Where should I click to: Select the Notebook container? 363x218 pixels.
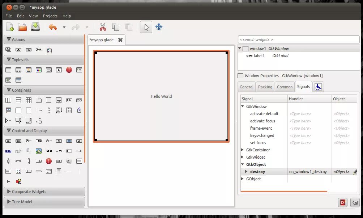39,100
